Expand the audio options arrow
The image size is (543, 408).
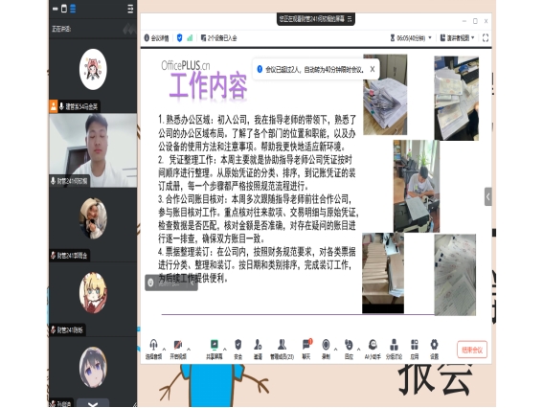(x=164, y=349)
